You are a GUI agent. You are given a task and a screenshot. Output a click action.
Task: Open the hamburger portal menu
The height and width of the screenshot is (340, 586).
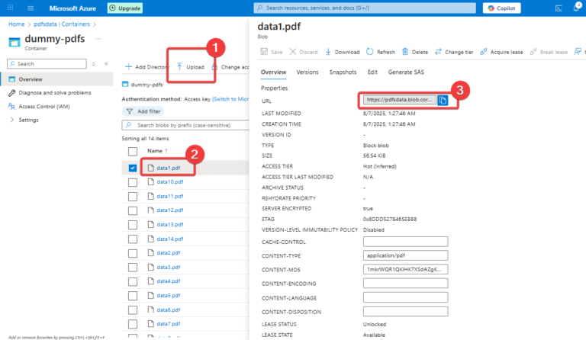point(31,8)
